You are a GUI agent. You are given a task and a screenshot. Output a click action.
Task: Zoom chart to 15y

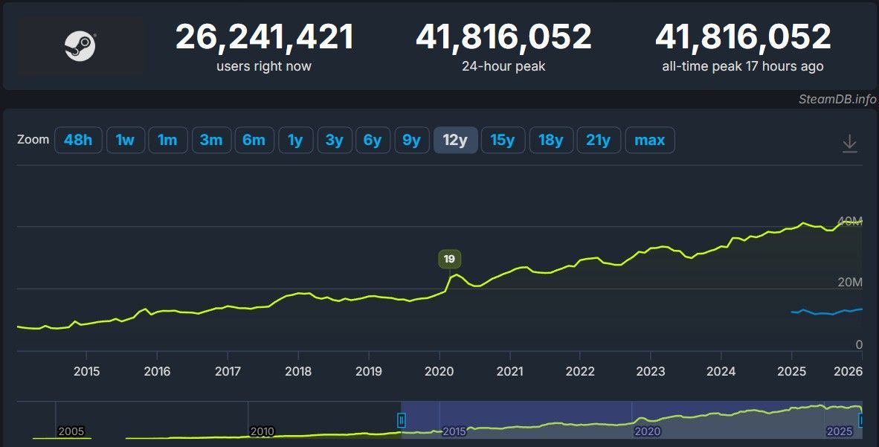[x=503, y=140]
